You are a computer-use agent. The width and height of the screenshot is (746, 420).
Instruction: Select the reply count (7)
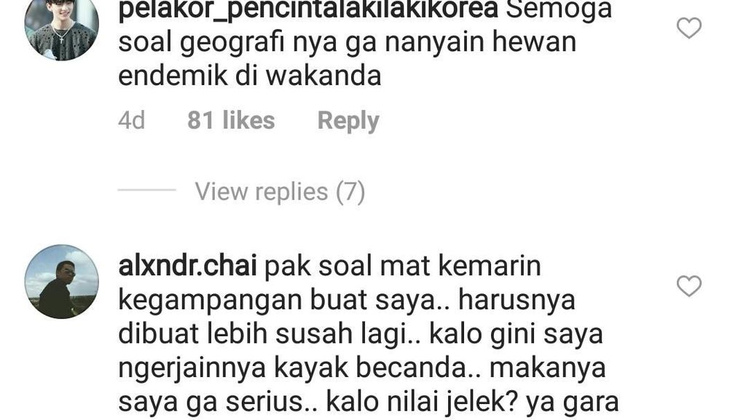tap(350, 192)
